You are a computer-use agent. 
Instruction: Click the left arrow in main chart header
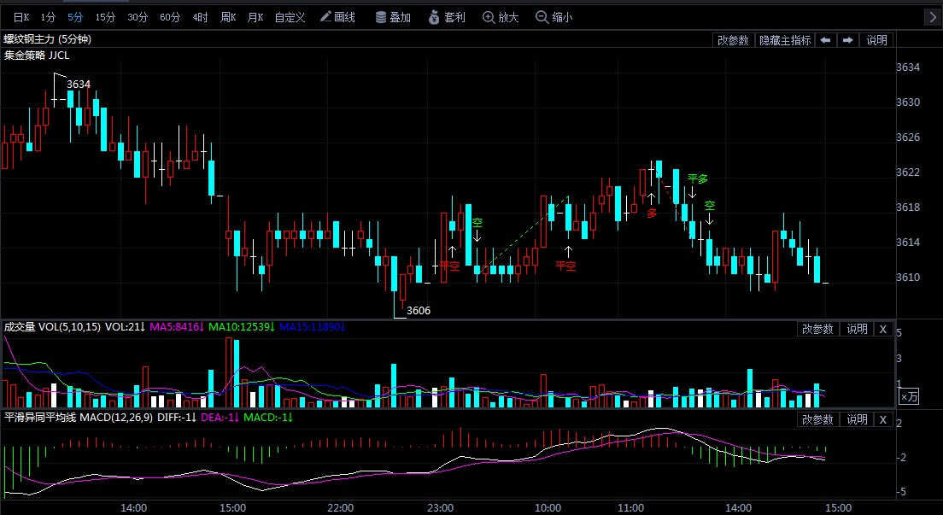pos(825,40)
